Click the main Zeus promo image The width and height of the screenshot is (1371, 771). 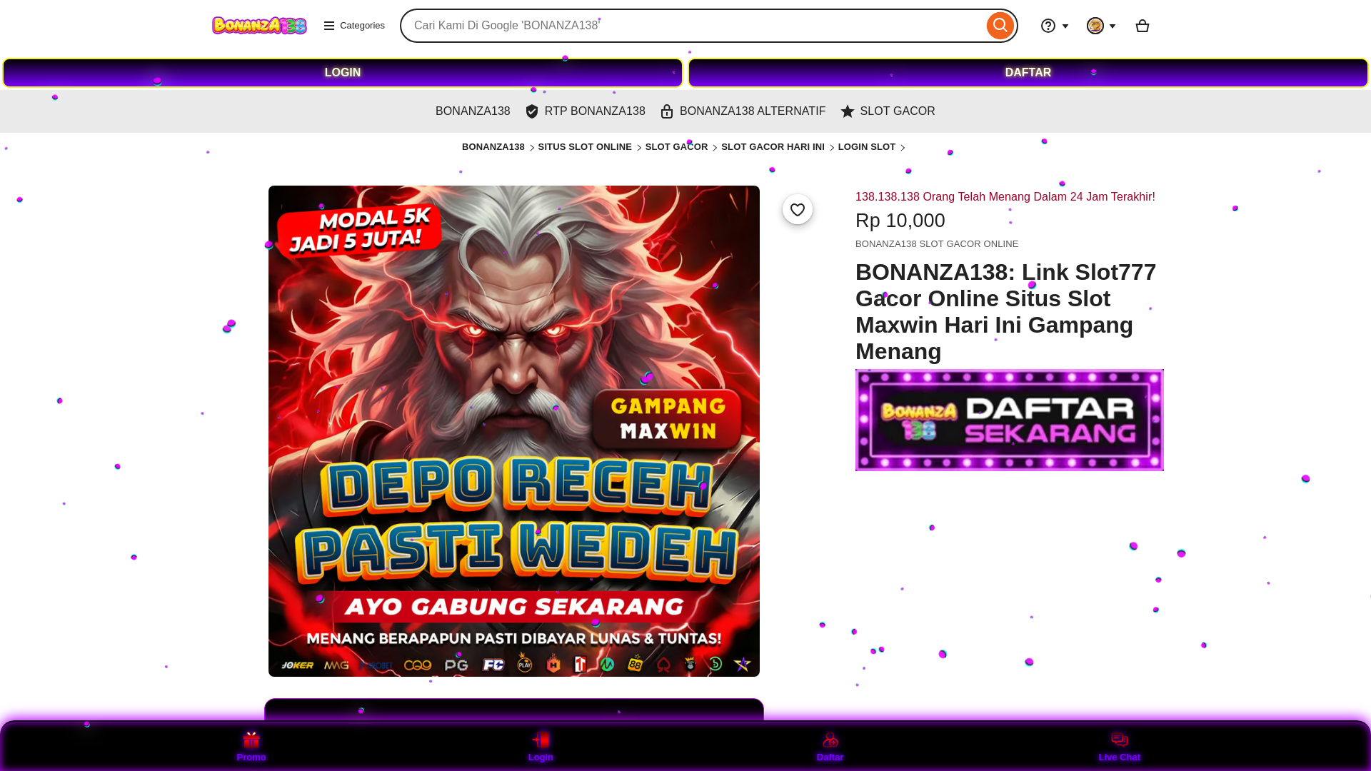point(514,431)
